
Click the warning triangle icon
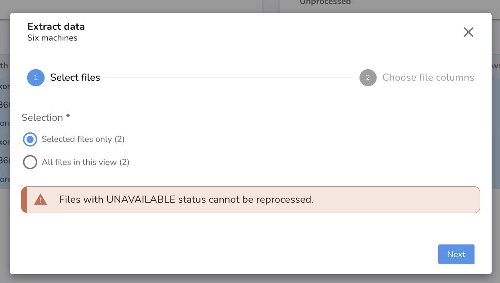click(x=41, y=200)
